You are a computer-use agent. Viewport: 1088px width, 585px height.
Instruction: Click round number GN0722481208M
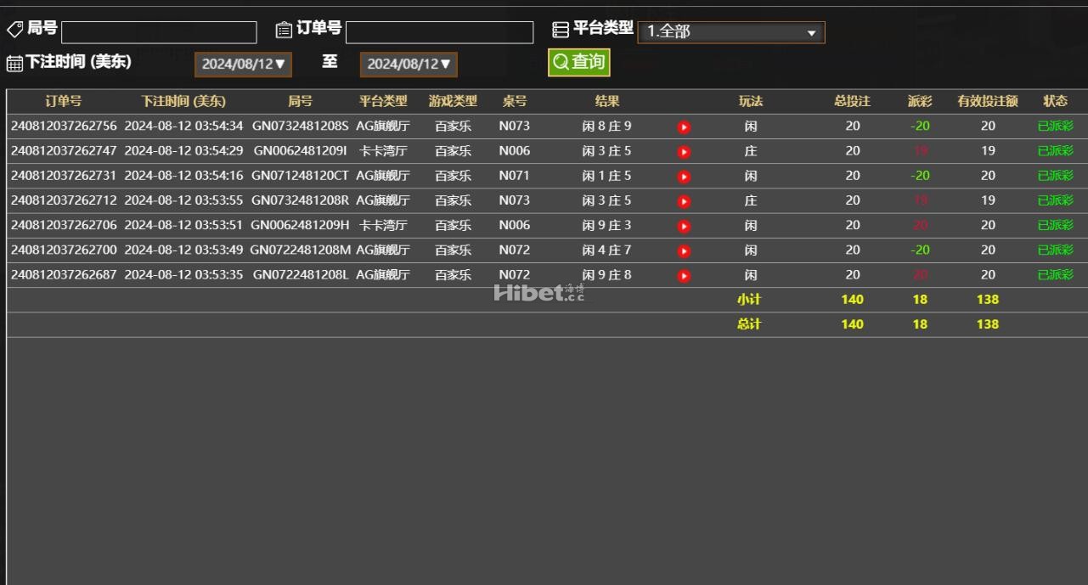301,250
